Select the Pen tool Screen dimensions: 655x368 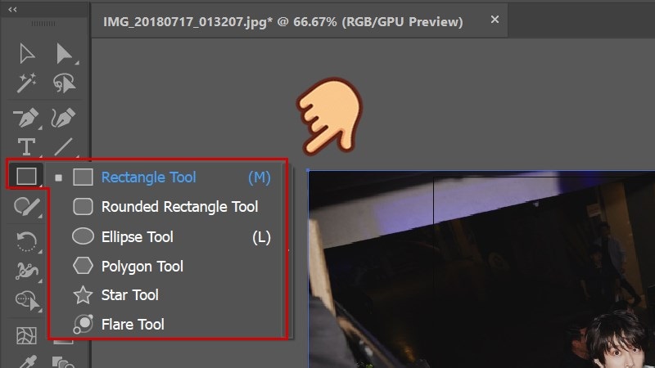click(x=27, y=118)
